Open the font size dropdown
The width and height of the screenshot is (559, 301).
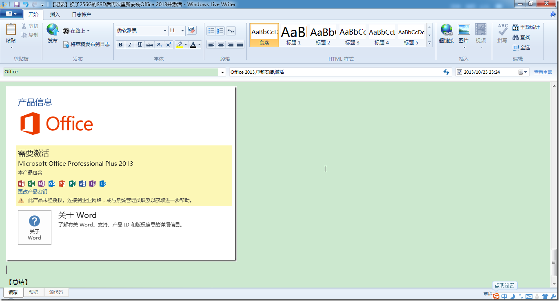(182, 31)
